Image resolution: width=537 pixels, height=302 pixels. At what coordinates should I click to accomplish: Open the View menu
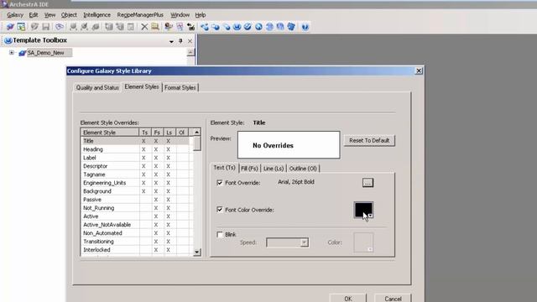click(x=50, y=15)
